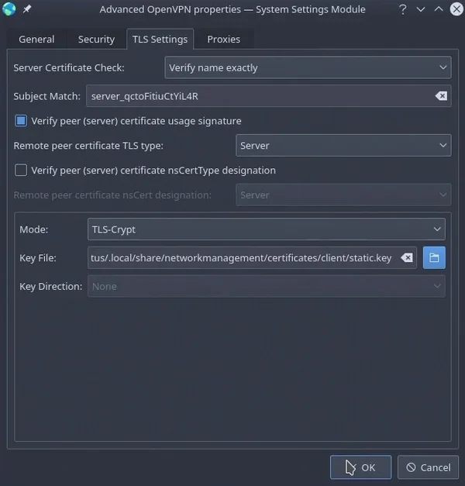Open the Mode TLS-Crypt dropdown
465x486 pixels.
click(x=267, y=229)
